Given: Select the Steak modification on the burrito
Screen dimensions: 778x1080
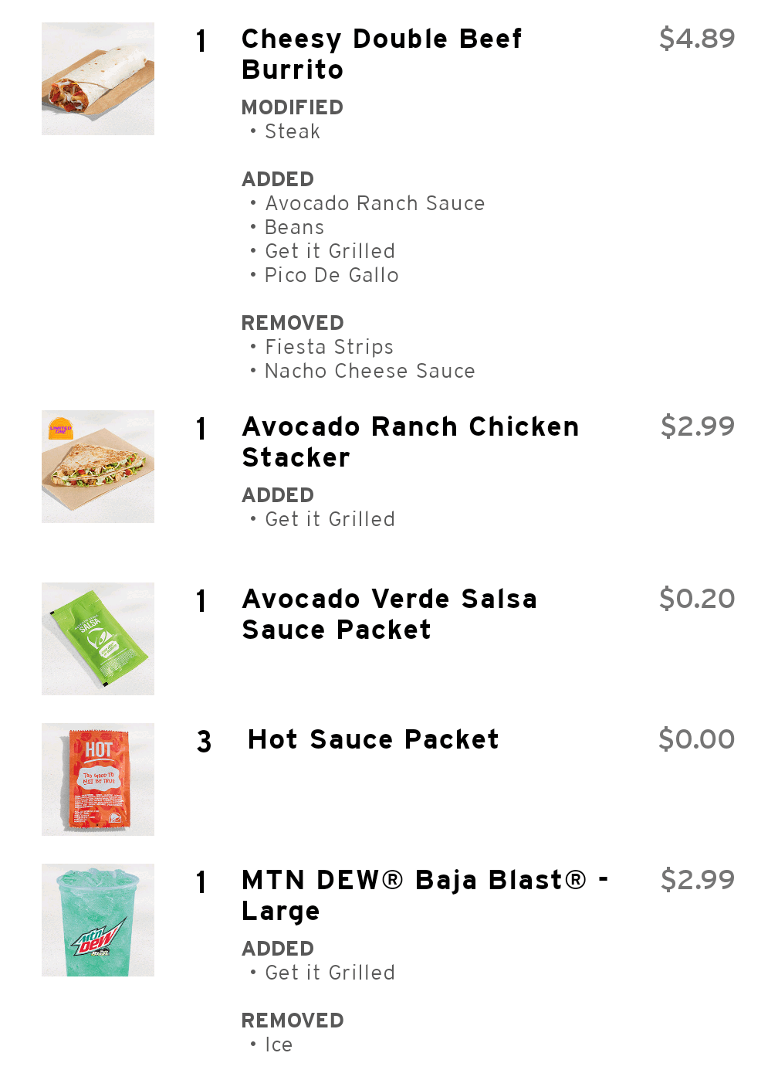Looking at the screenshot, I should [x=292, y=132].
